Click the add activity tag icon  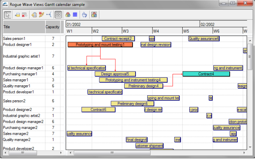pyautogui.click(x=34, y=15)
